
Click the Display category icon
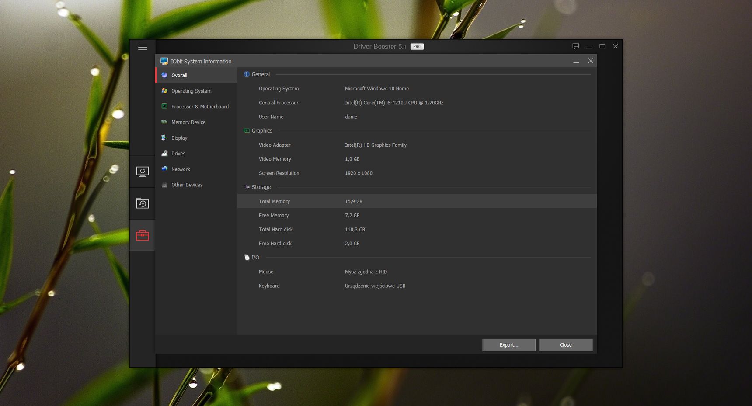(x=164, y=138)
